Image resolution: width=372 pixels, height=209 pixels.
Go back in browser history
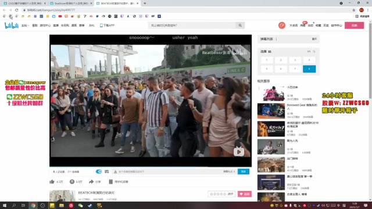coord(4,10)
